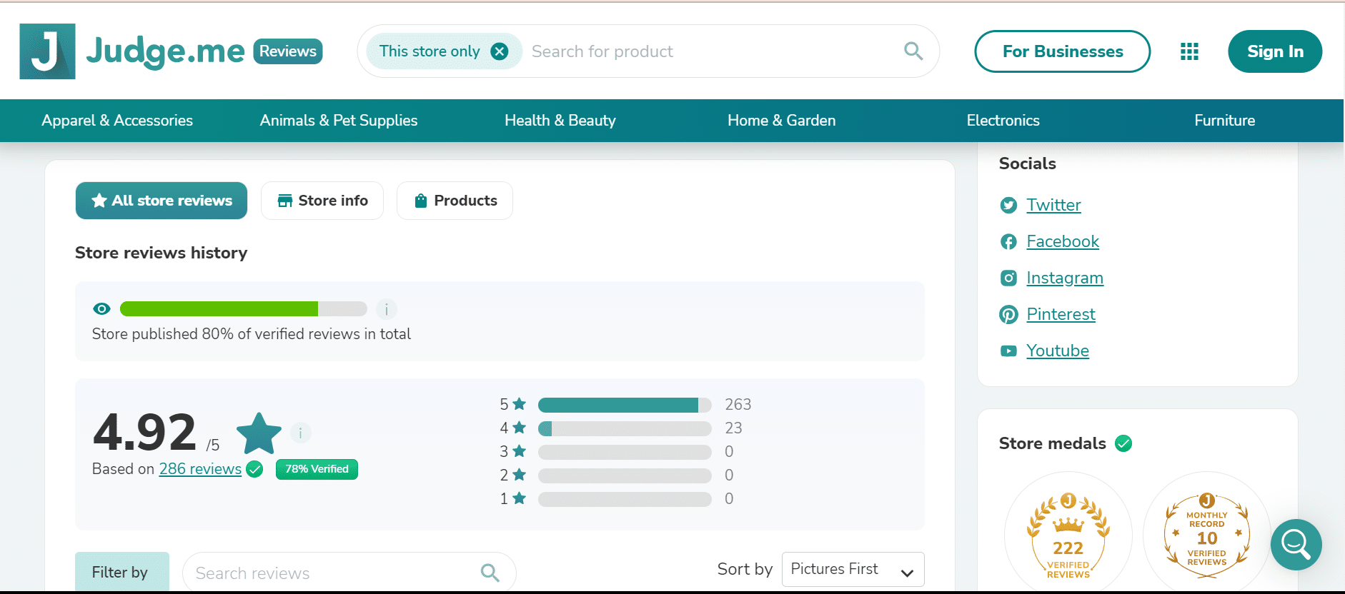Remove the 'This store only' filter chip
Screen dimensions: 1345x594
pyautogui.click(x=500, y=51)
